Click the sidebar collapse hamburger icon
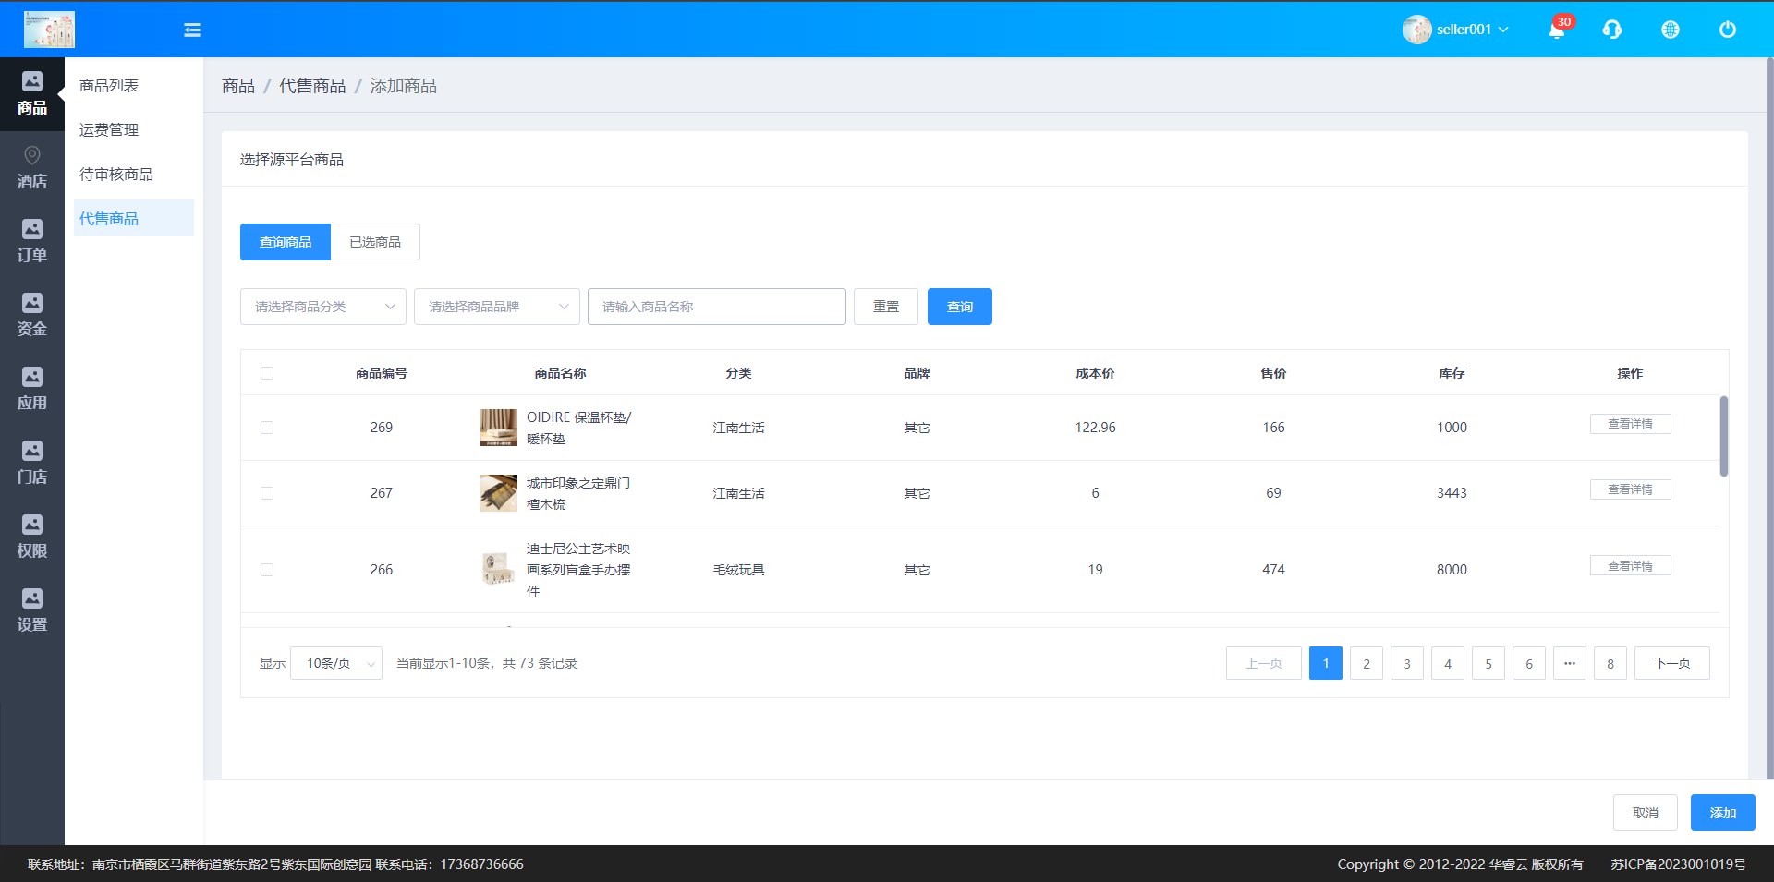The image size is (1774, 882). point(192,30)
